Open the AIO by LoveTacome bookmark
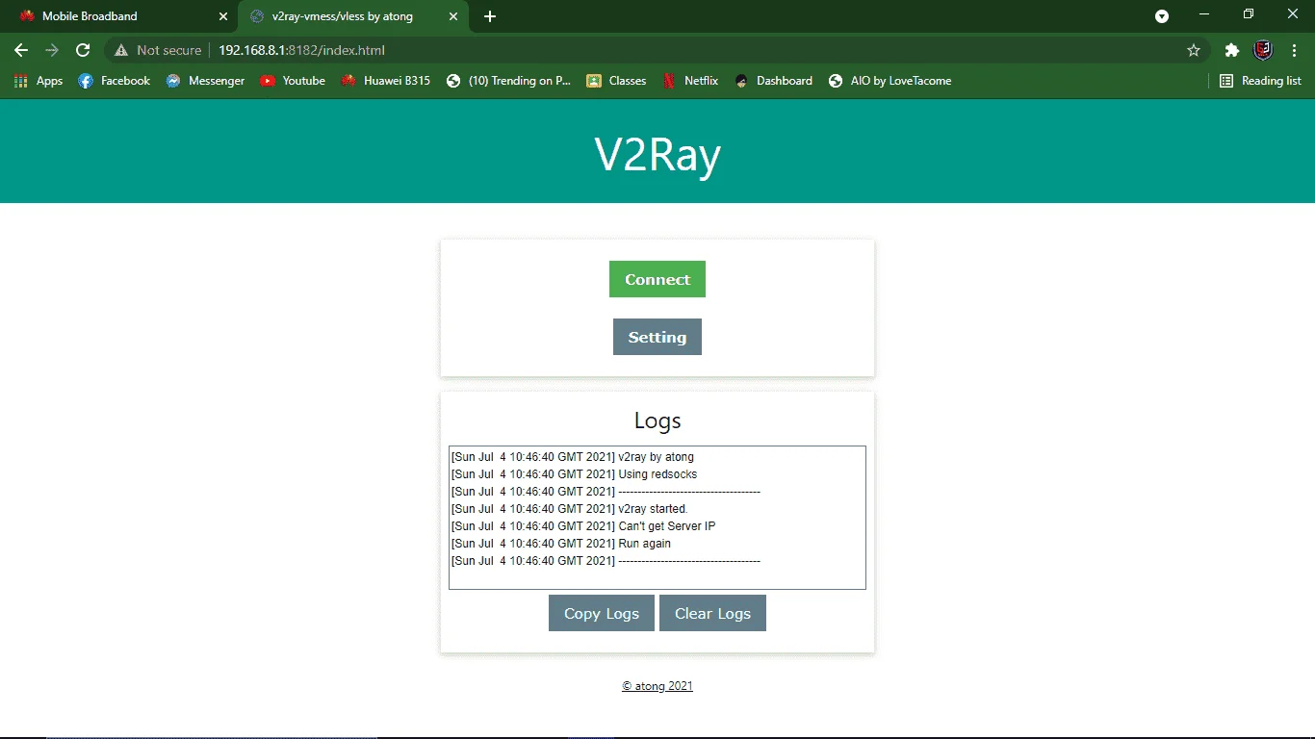This screenshot has height=739, width=1315. (x=890, y=81)
